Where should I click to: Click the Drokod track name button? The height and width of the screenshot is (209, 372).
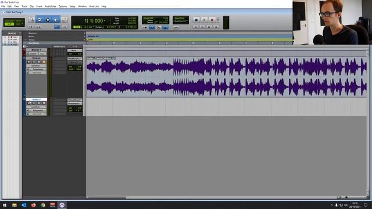36,58
